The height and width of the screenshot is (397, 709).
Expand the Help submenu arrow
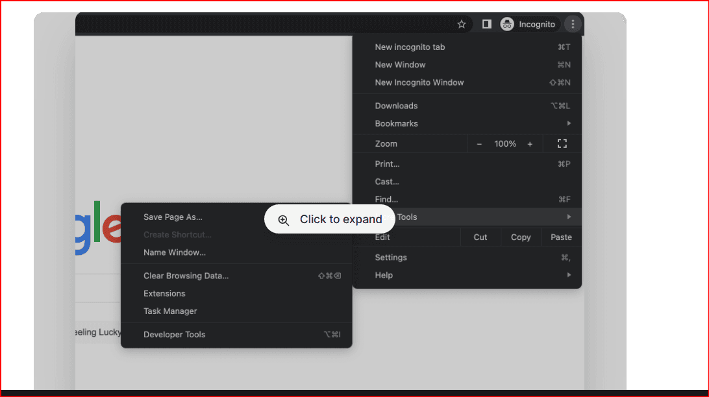[569, 275]
